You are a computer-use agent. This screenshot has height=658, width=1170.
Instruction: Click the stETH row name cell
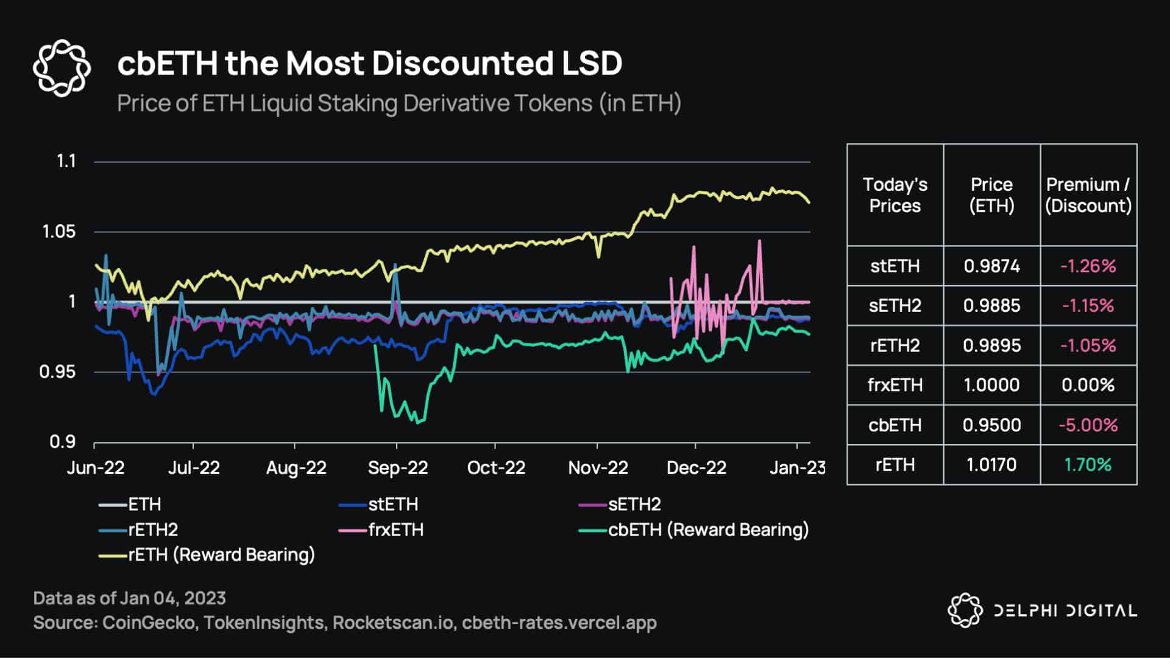(895, 266)
